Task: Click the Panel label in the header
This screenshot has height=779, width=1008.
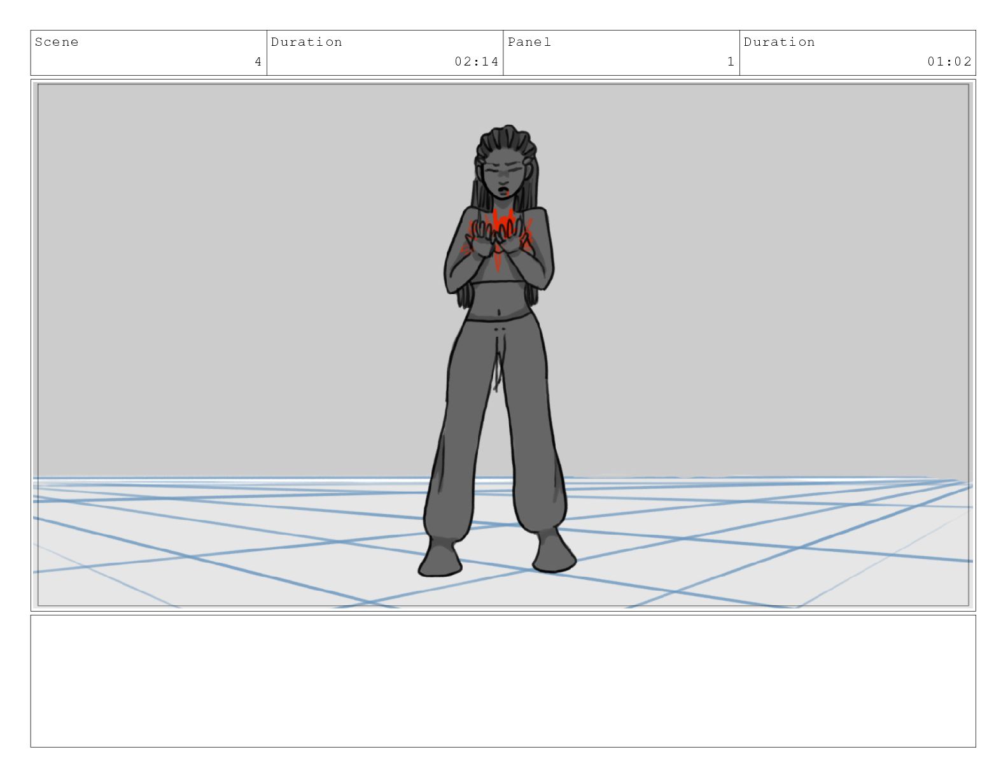Action: (529, 42)
